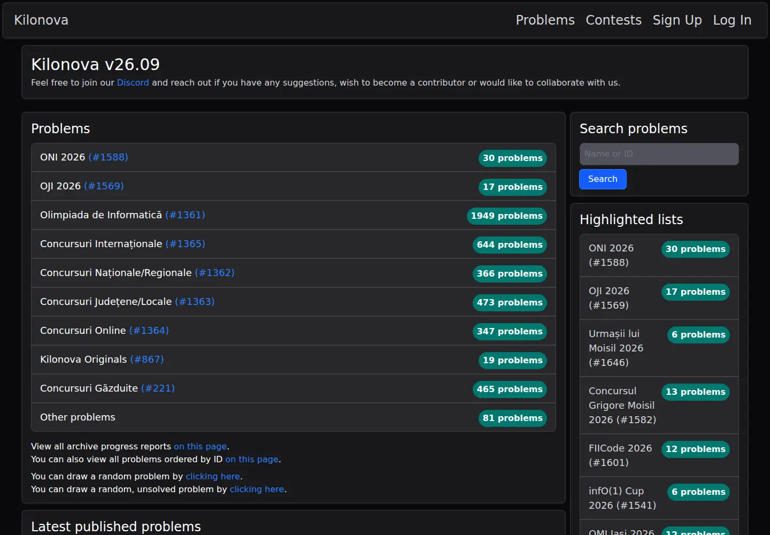Click the blue Search button
The image size is (770, 535).
point(603,179)
